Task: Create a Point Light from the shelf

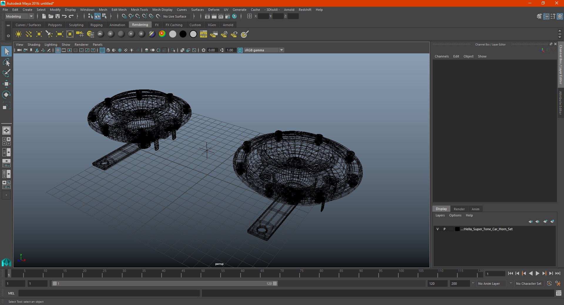Action: pyautogui.click(x=39, y=34)
